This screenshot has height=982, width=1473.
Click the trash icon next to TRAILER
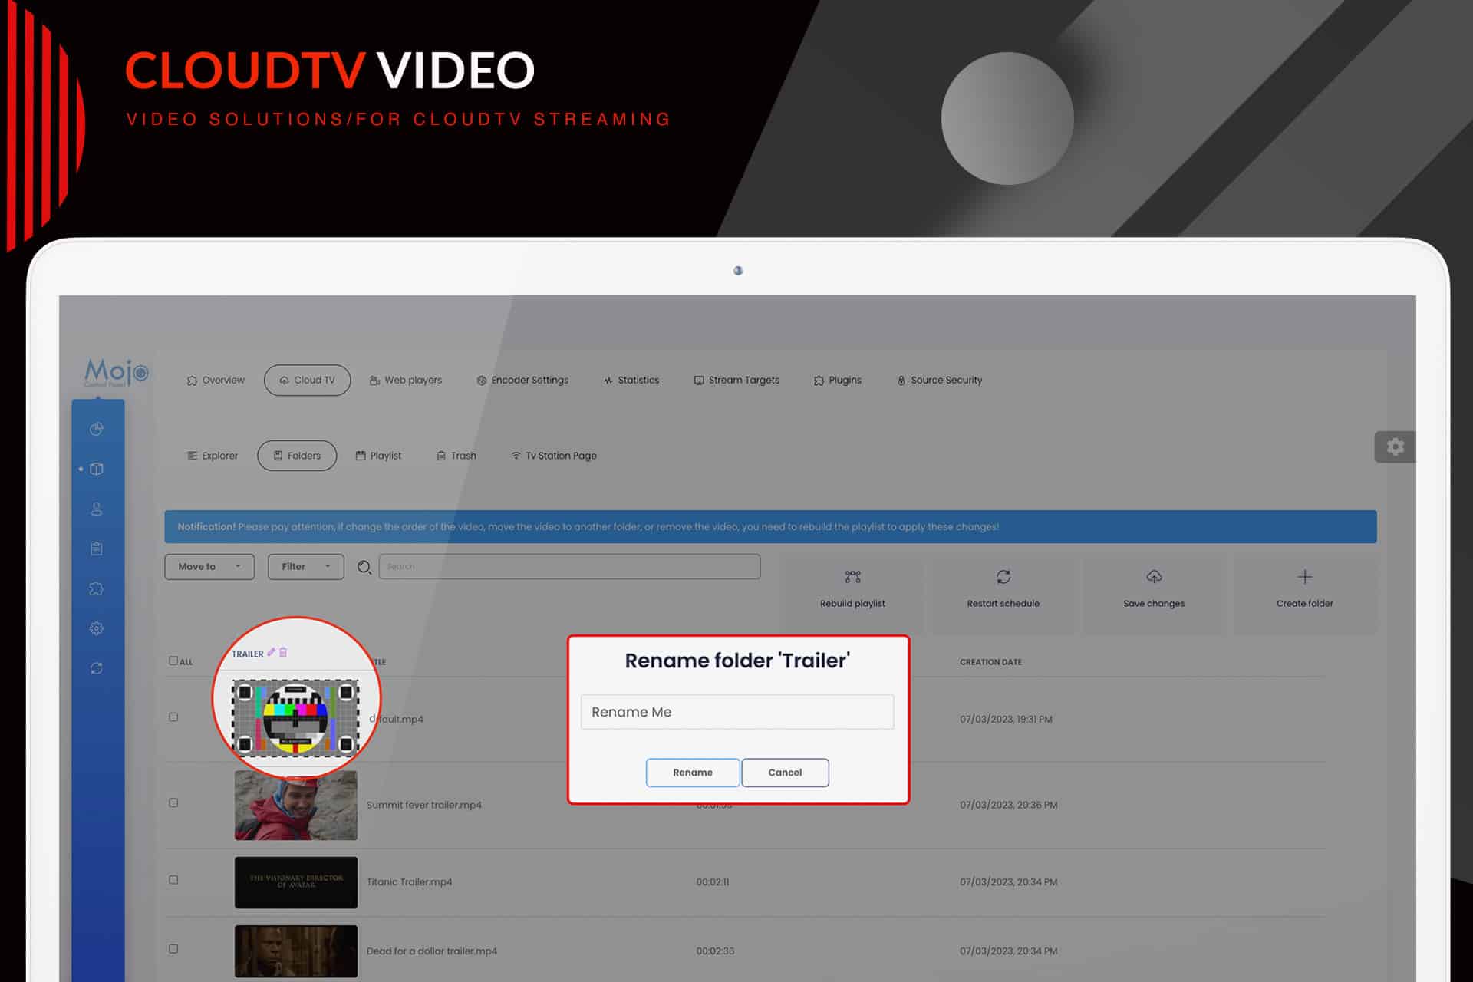[283, 652]
